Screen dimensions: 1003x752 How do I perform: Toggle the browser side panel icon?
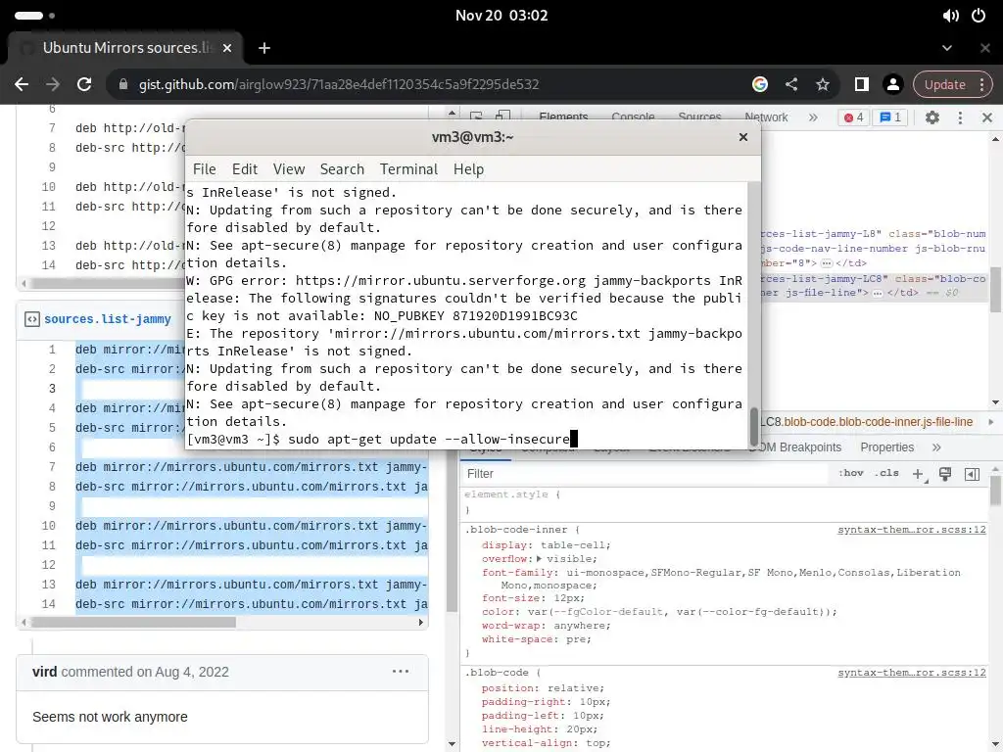(x=861, y=84)
